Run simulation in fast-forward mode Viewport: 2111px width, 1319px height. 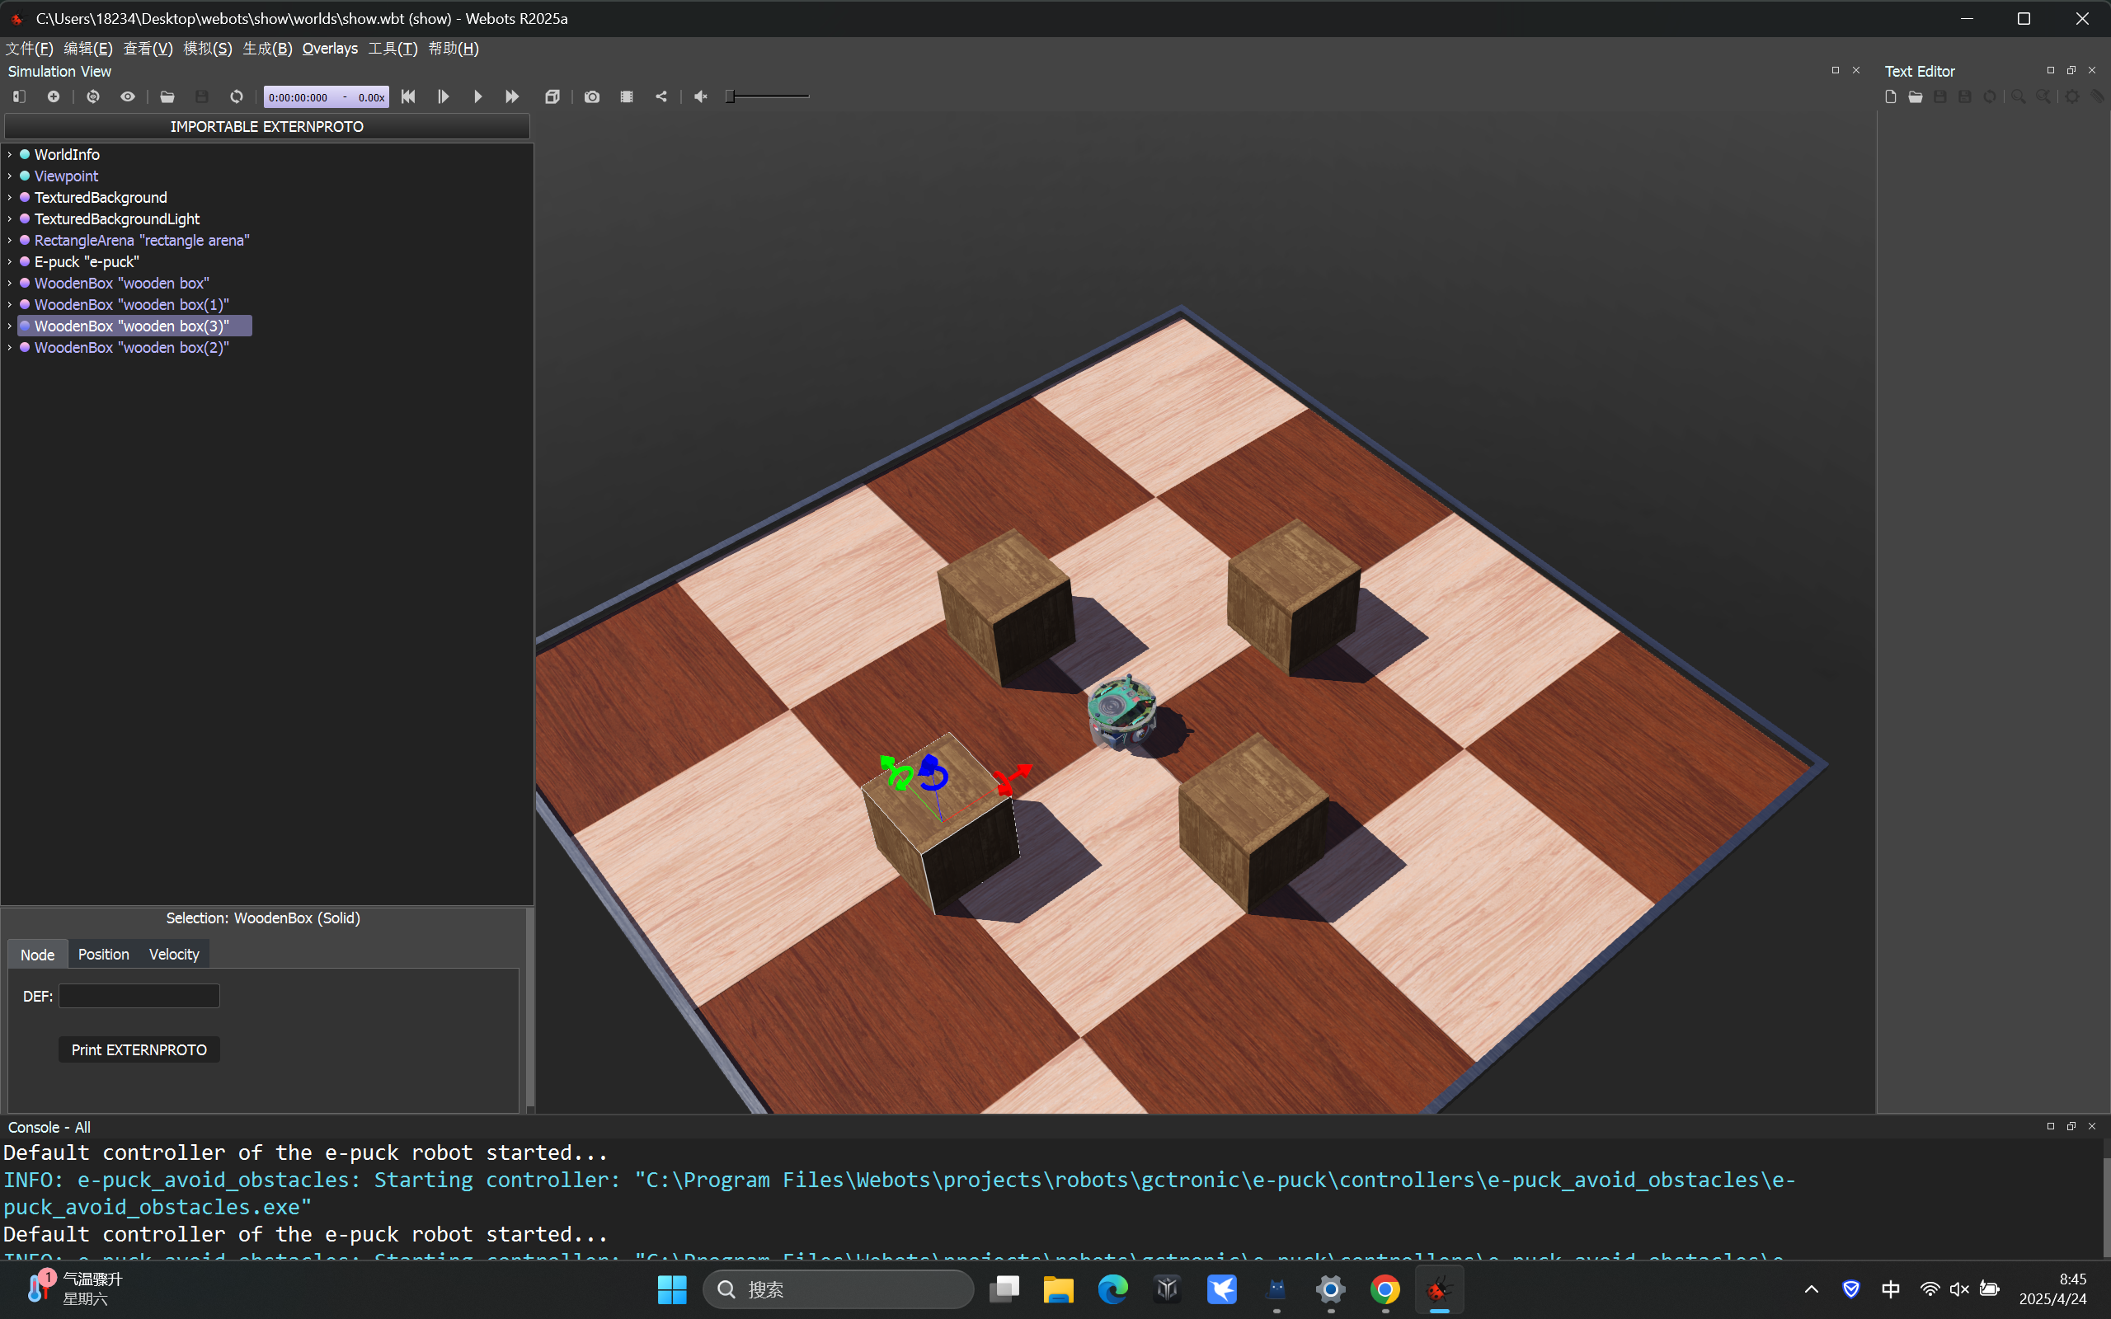point(512,96)
